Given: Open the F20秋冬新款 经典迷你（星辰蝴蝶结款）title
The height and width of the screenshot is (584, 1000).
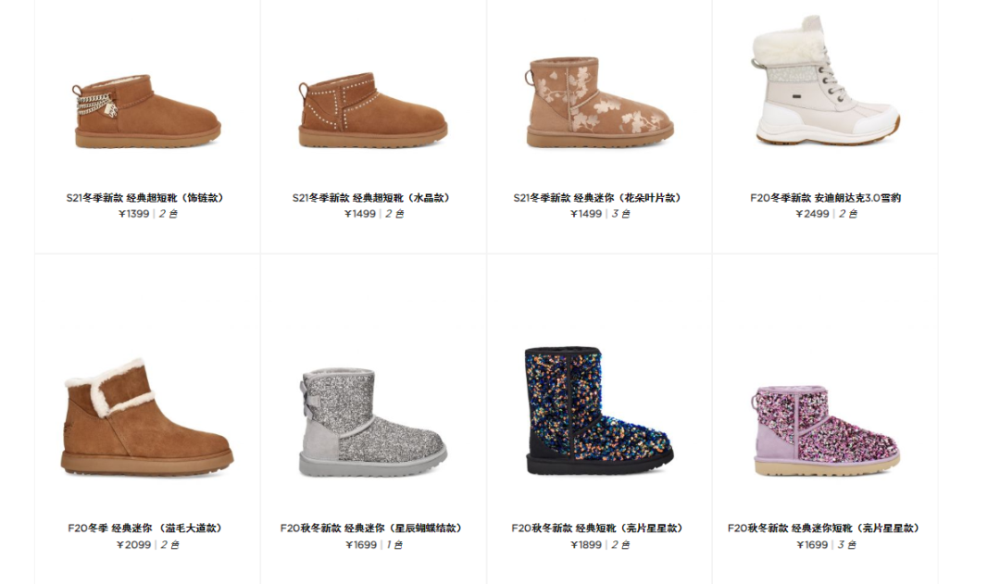Looking at the screenshot, I should pos(372,528).
